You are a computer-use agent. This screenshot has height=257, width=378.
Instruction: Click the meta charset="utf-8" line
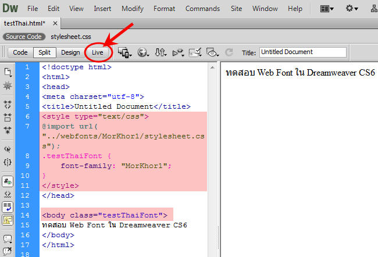tap(93, 97)
